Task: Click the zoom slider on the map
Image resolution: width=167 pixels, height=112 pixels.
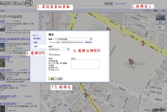Action: (x=47, y=27)
